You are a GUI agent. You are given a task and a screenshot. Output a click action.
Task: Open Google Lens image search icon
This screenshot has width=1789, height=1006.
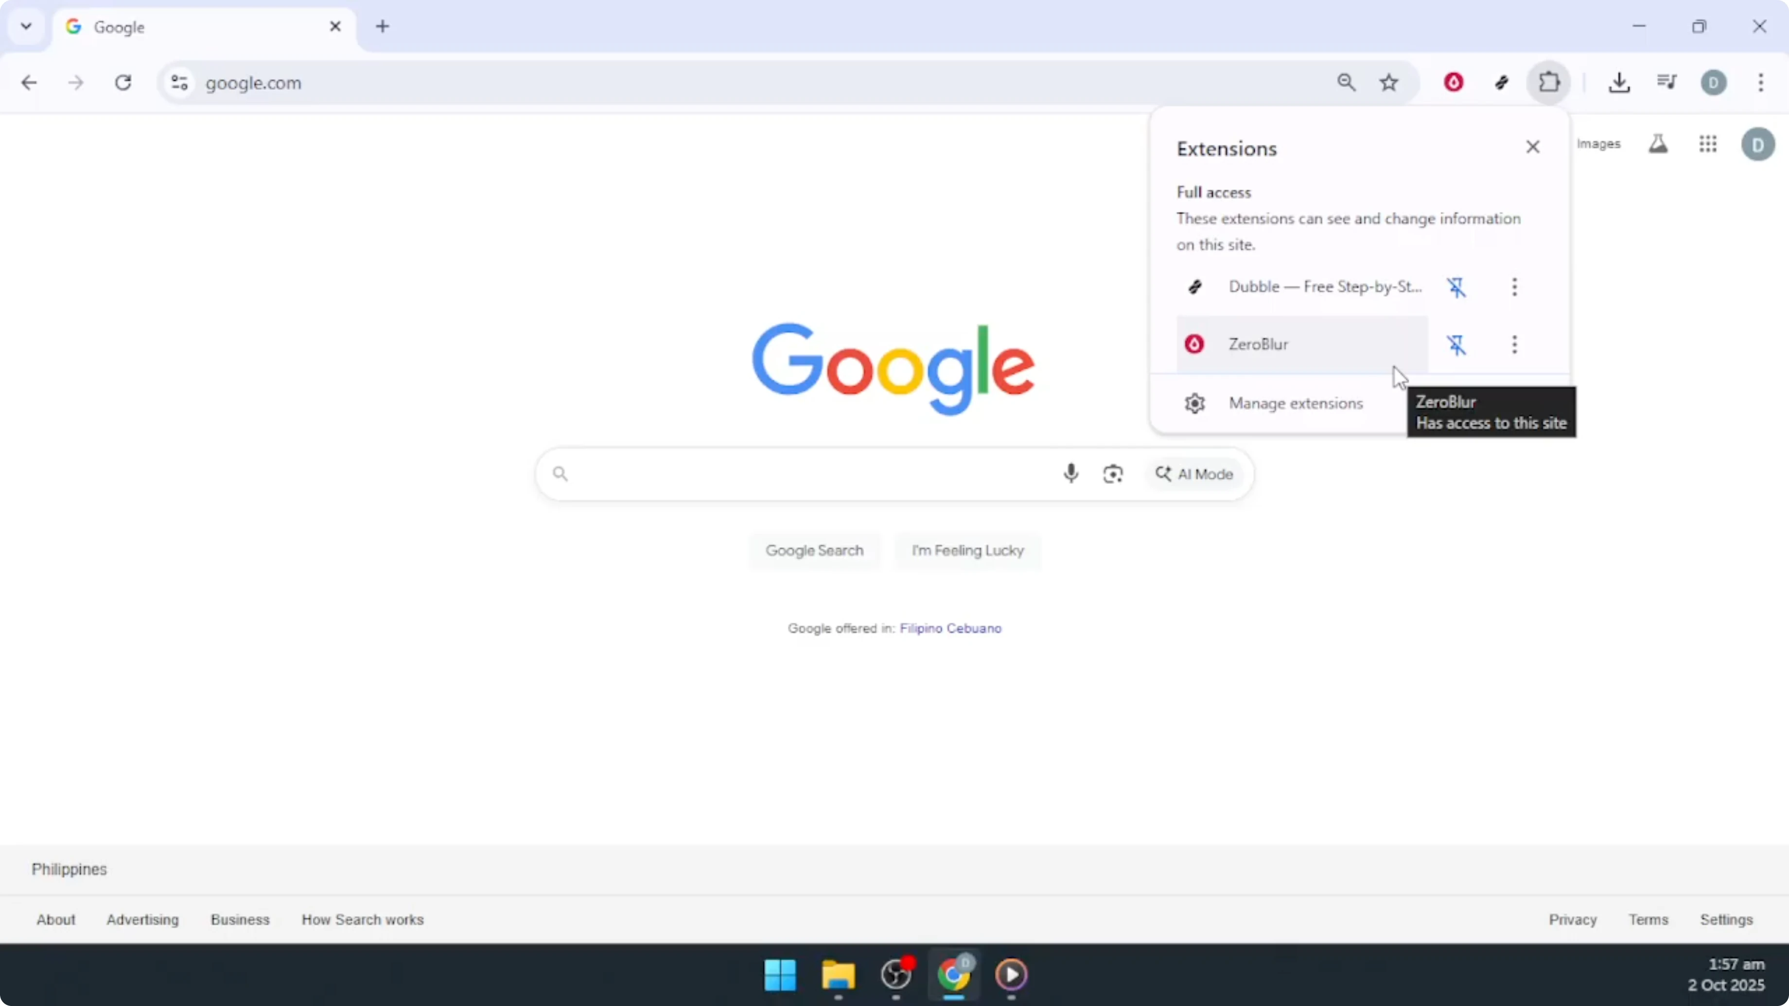1113,473
